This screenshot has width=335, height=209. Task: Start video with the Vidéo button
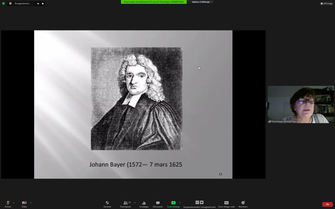click(24, 204)
